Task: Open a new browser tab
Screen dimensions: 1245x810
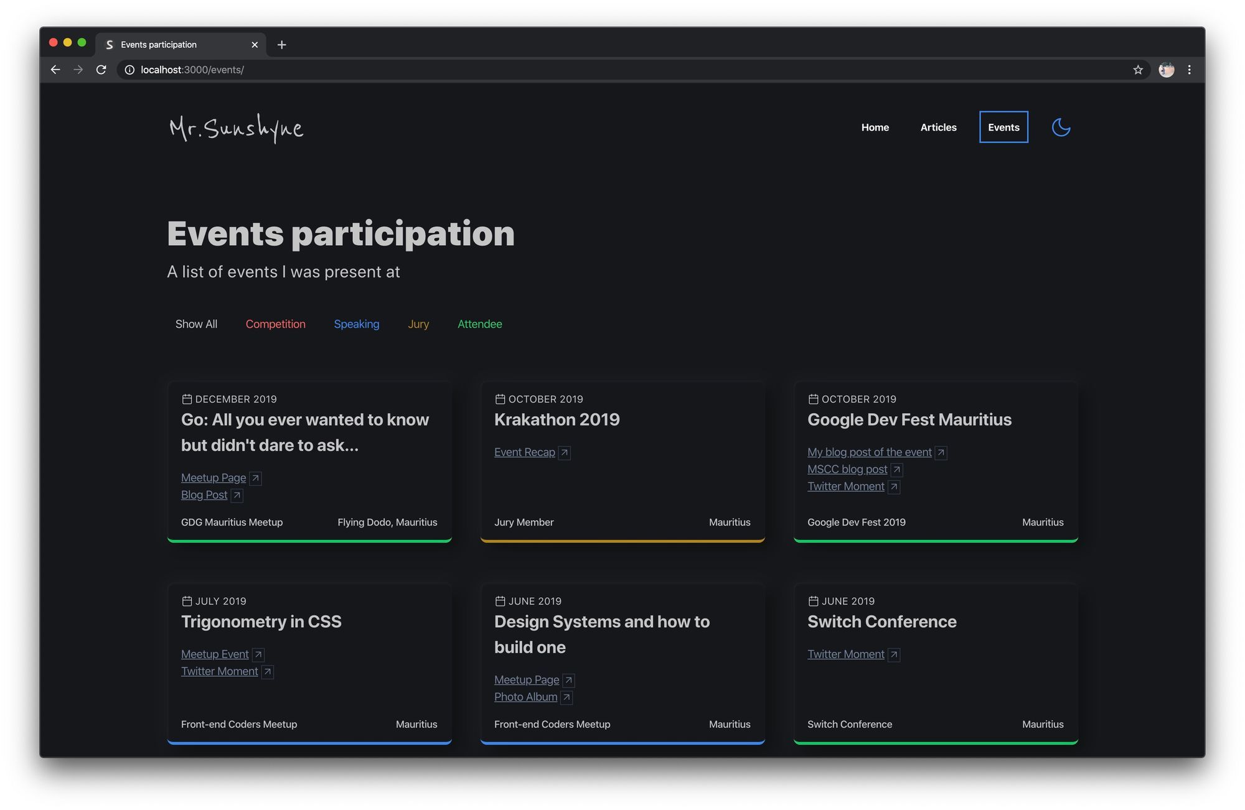Action: pyautogui.click(x=281, y=45)
